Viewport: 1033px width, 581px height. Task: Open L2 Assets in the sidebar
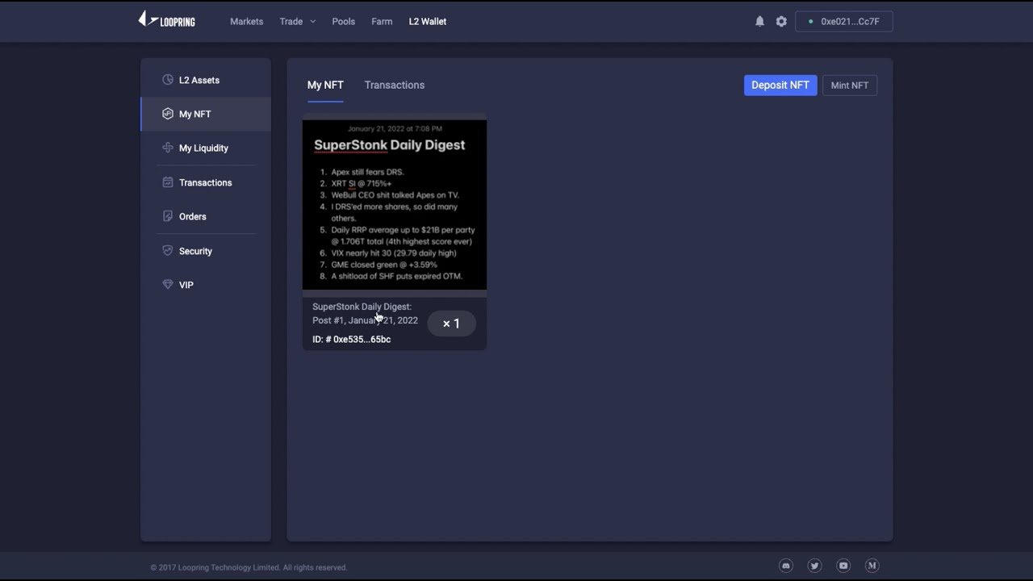[x=206, y=80]
